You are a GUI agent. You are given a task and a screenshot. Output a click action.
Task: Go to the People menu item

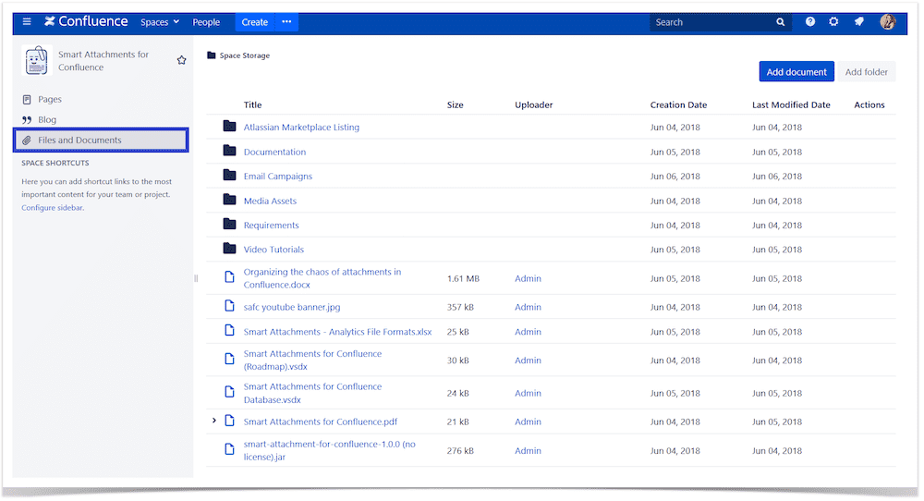(206, 22)
